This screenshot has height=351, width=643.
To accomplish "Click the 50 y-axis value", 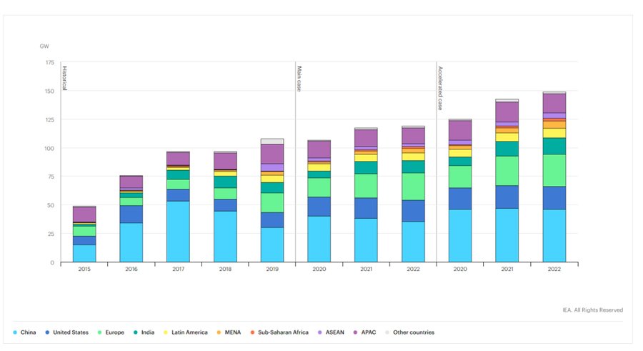I will (51, 205).
